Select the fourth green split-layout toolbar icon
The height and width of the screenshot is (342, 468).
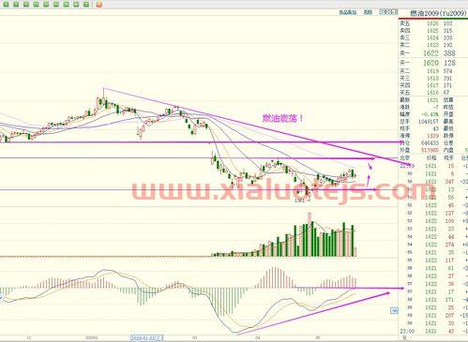click(x=37, y=5)
